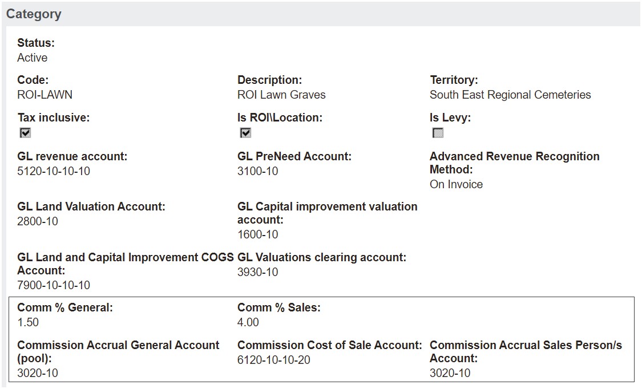Screen dimensions: 642x389
Task: Click the GL revenue account label
Action: tap(72, 157)
